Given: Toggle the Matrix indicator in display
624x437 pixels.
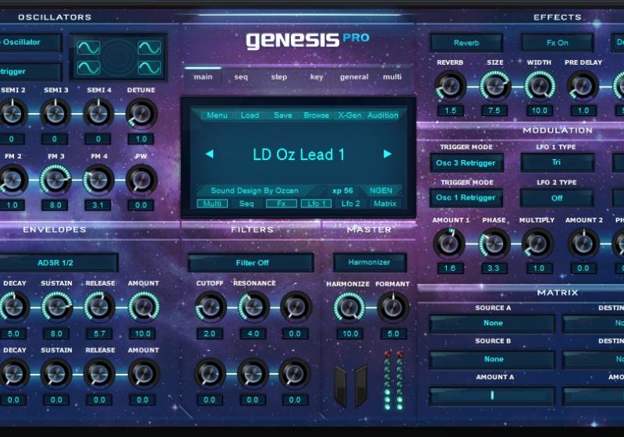Looking at the screenshot, I should tap(385, 204).
